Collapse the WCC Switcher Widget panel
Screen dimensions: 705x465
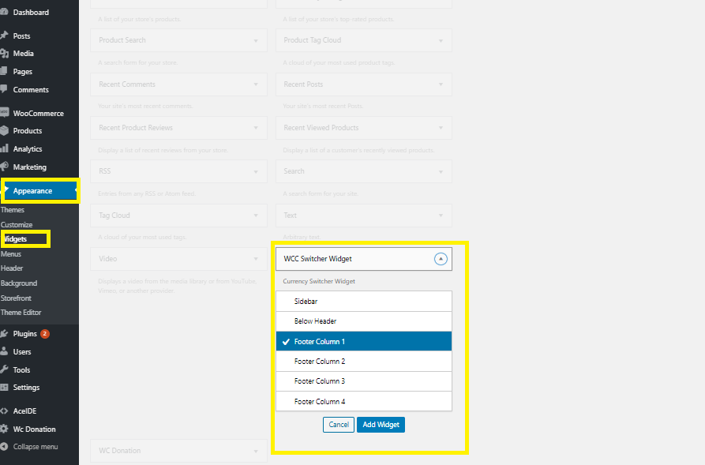441,258
